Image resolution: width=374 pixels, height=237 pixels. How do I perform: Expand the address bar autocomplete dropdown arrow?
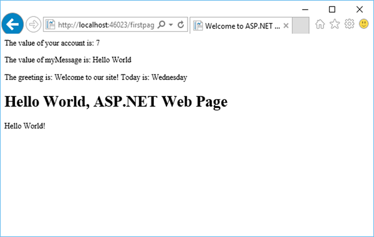(x=171, y=24)
